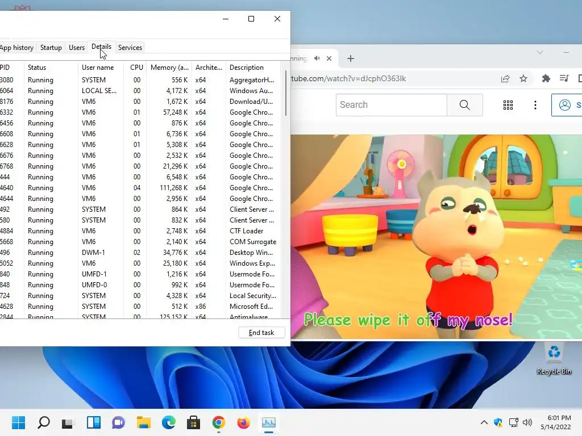Select Task Manager taskbar icon
582x436 pixels.
tap(268, 422)
